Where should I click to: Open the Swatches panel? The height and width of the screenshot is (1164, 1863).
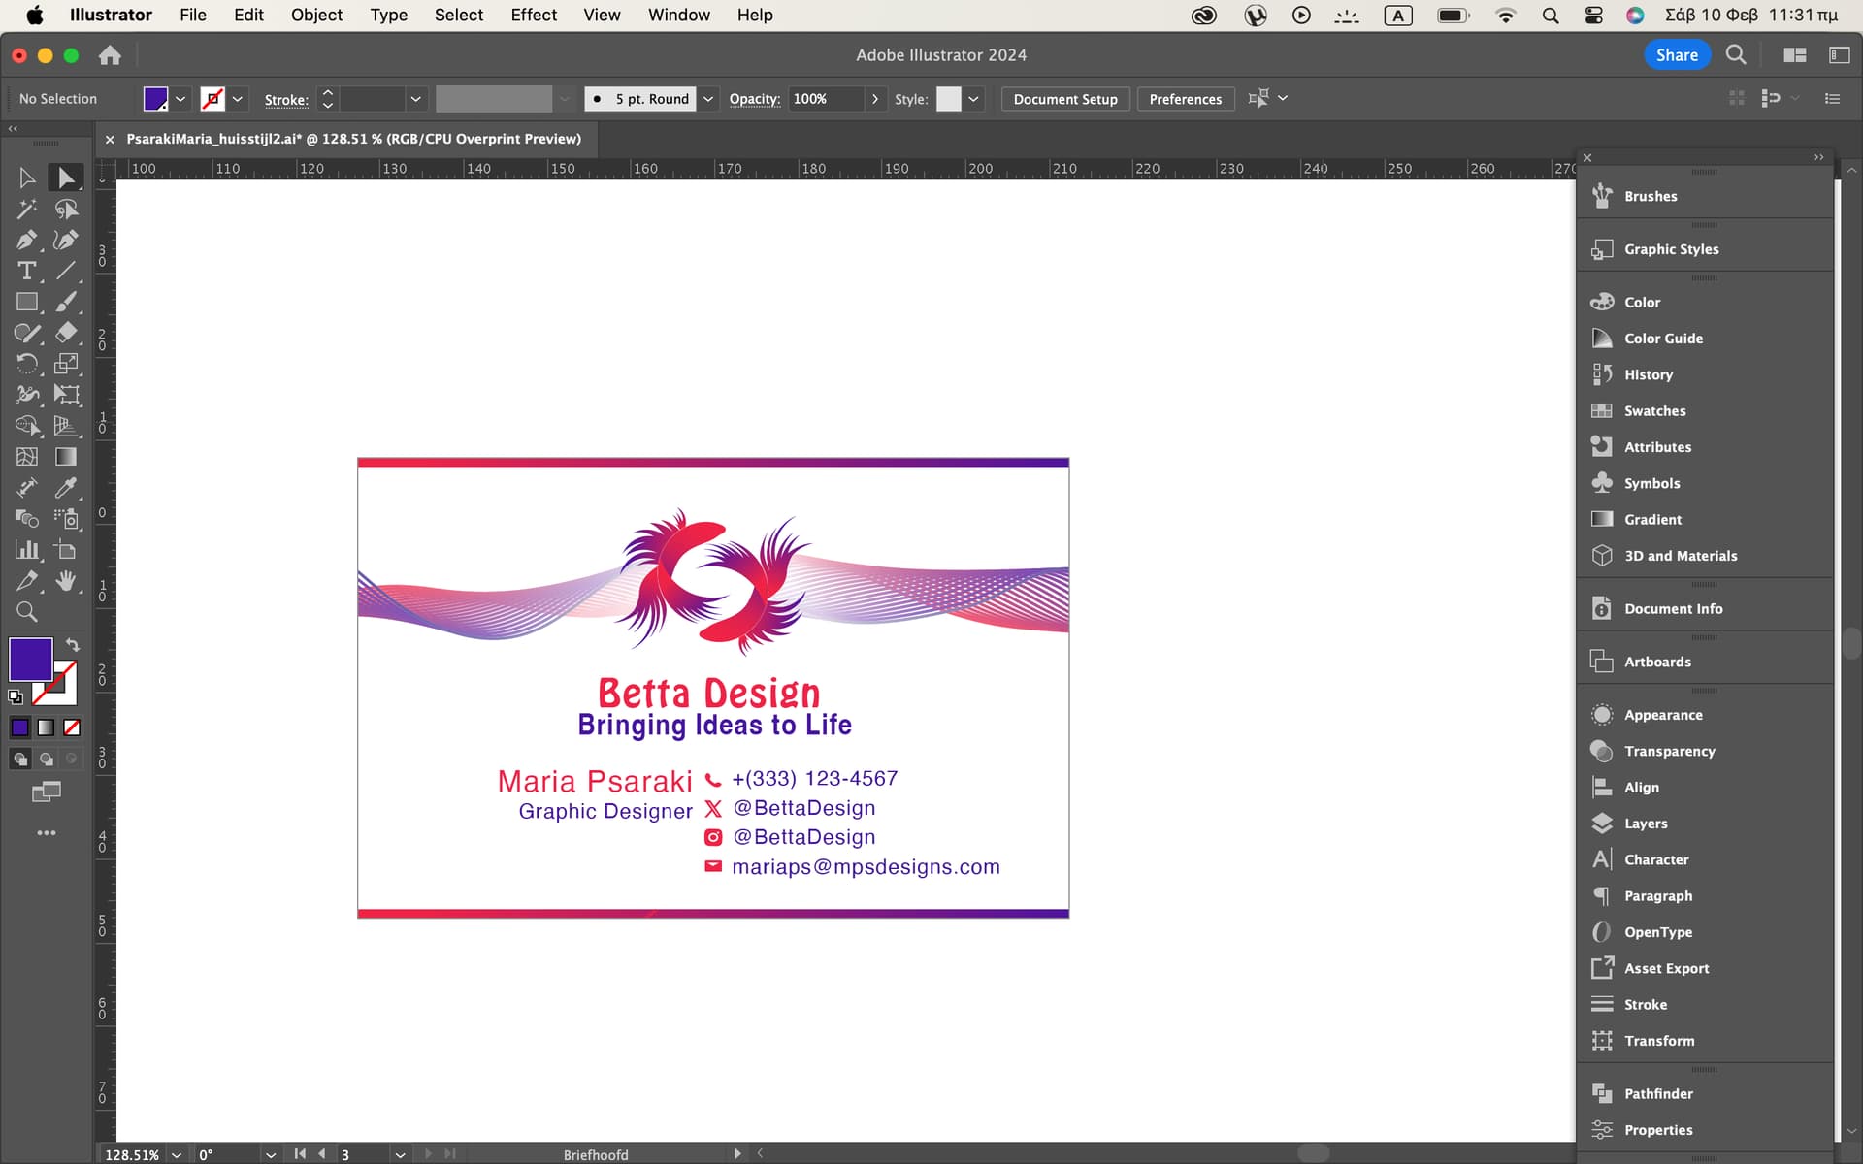1654,410
